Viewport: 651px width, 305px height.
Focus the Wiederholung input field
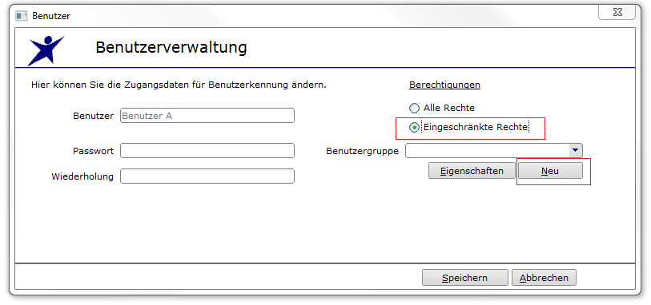(x=207, y=176)
